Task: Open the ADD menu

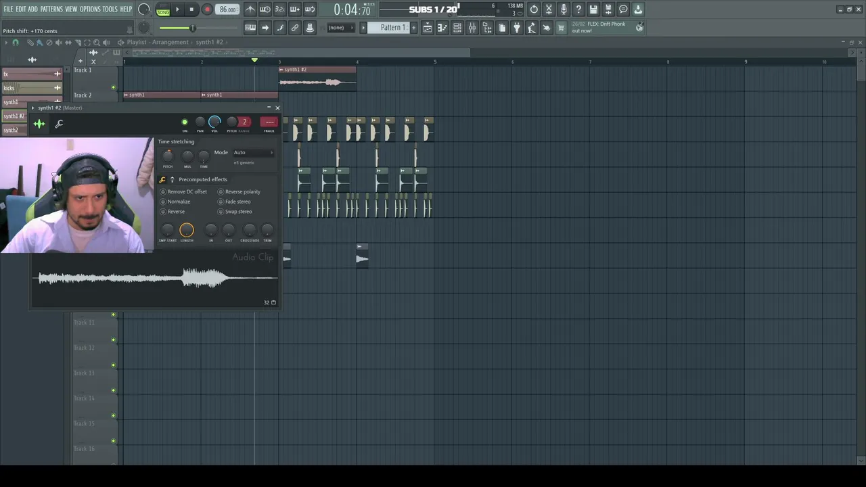Action: 33,9
